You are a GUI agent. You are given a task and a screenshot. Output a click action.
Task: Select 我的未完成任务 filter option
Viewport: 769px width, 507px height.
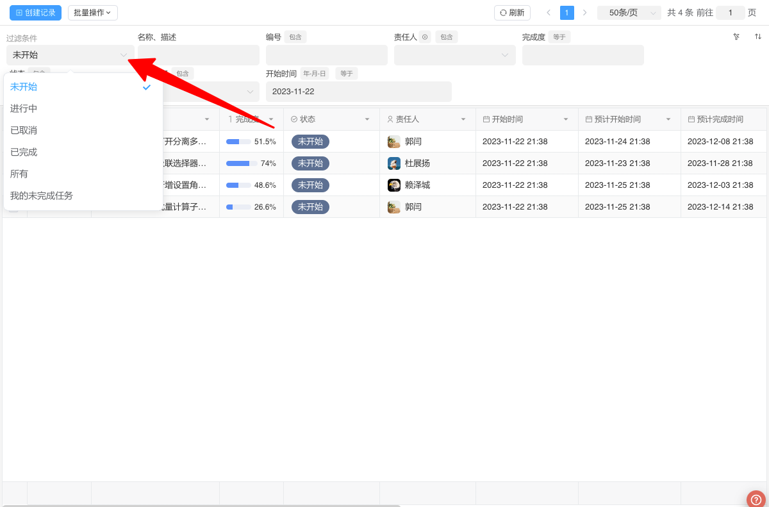42,195
